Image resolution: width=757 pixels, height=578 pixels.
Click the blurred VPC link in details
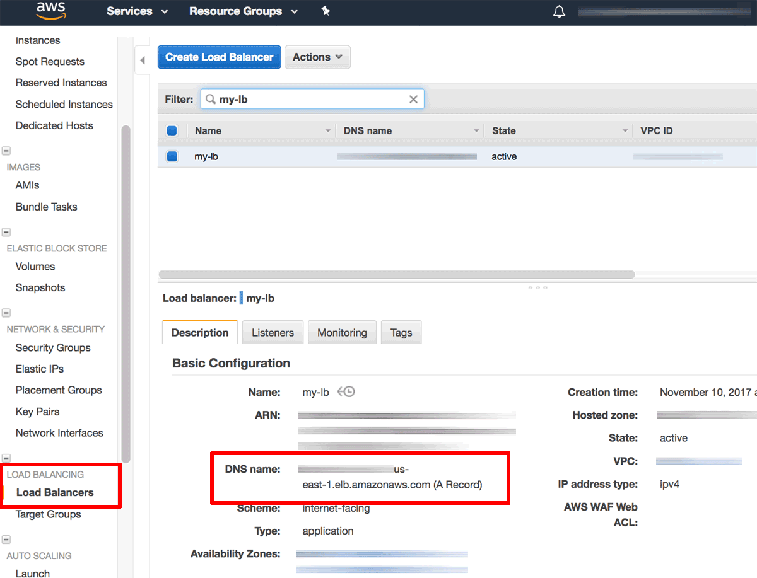point(699,461)
